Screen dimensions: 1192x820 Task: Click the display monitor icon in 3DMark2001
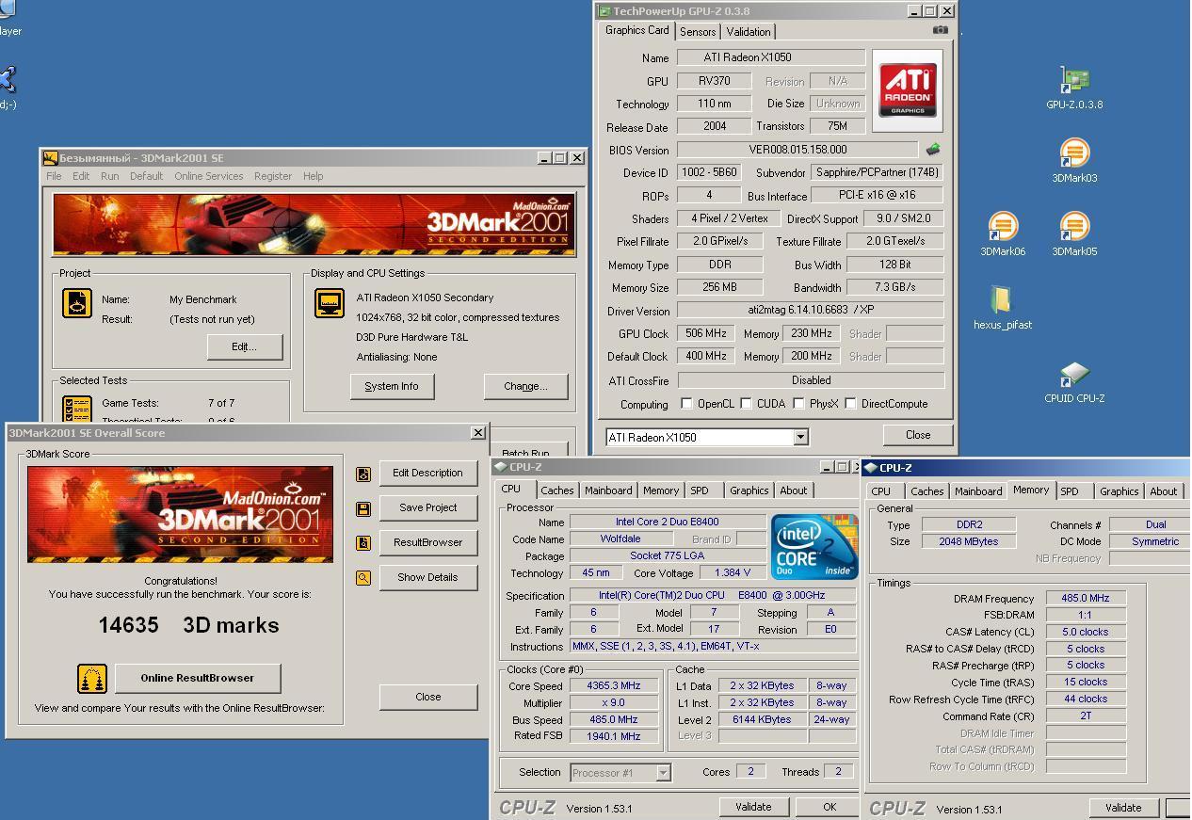point(330,303)
